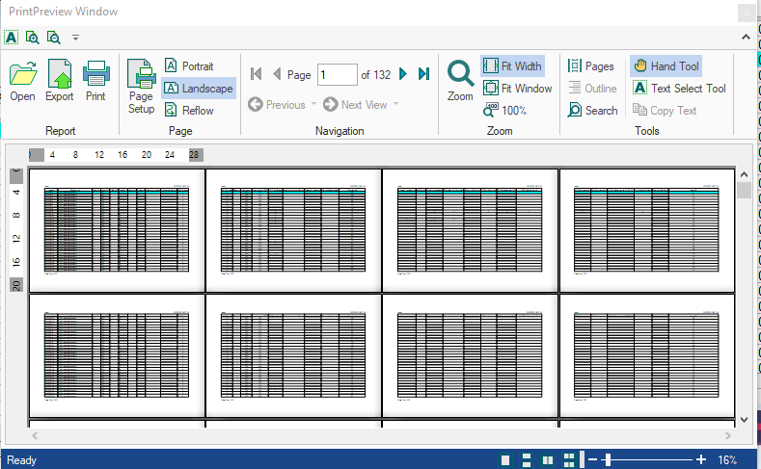Print the report
Viewport: 761px width, 469px height.
click(x=95, y=81)
